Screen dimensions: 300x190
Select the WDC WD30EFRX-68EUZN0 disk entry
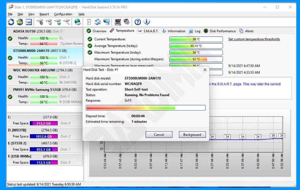point(45,76)
